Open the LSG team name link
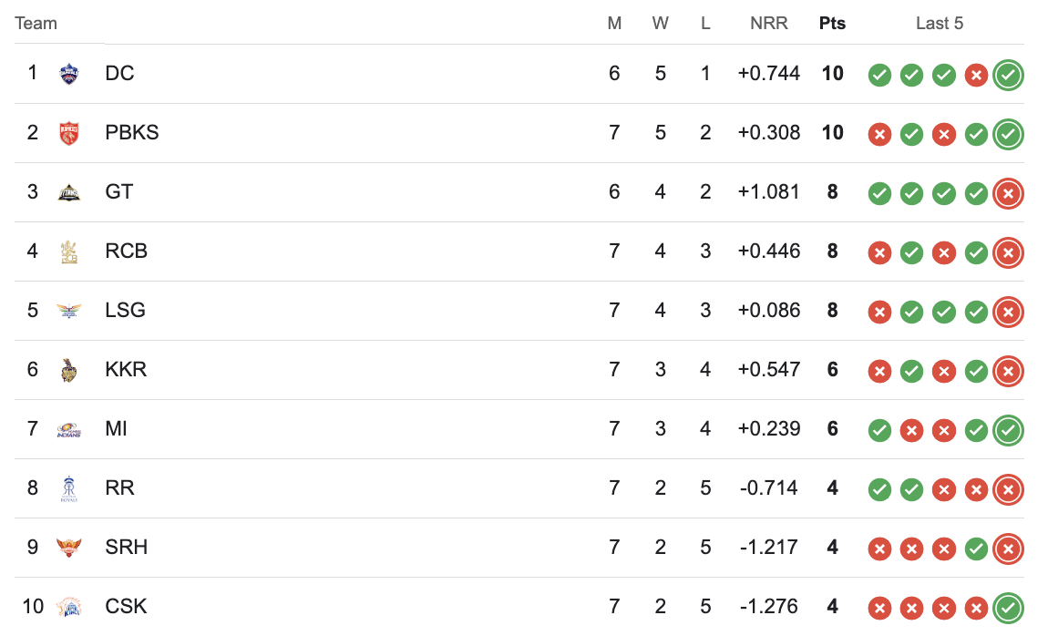Screen dimensions: 1048x636 (x=125, y=310)
